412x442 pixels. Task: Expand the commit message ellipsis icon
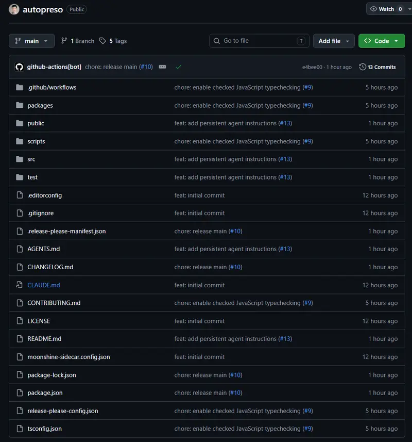[x=162, y=67]
